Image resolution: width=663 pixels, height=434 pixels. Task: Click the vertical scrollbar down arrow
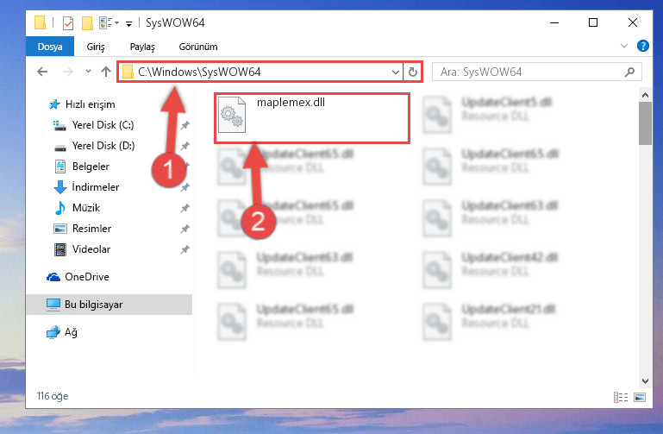pos(645,381)
